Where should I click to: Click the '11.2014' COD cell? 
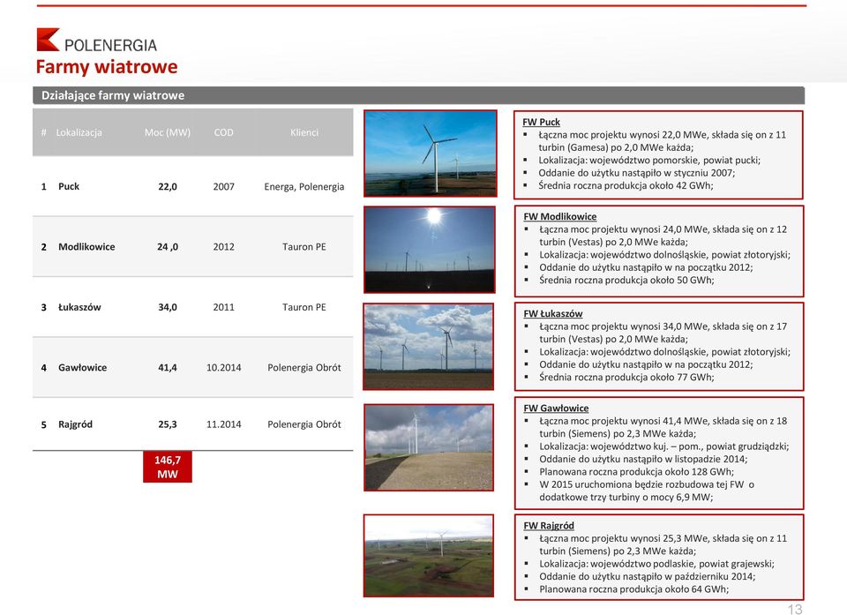click(223, 424)
